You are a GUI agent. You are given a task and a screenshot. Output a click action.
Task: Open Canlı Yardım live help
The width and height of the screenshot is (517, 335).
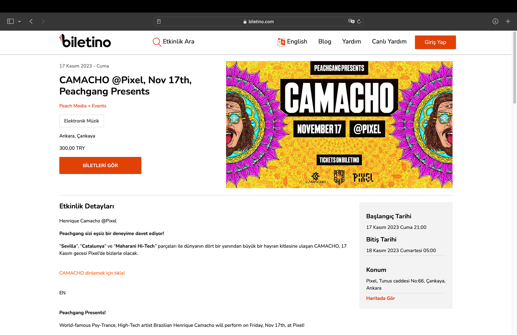[389, 42]
